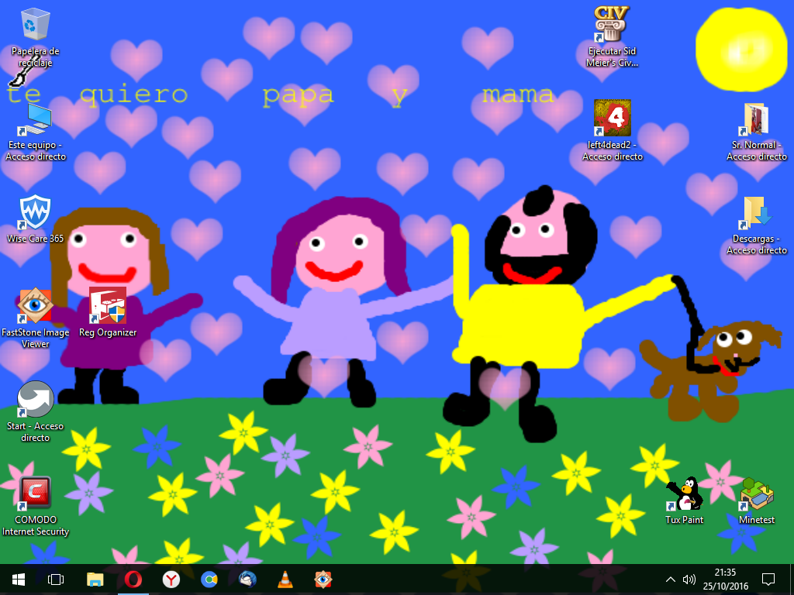Open Thunderbird mail from taskbar
Image resolution: width=794 pixels, height=595 pixels.
click(x=247, y=580)
